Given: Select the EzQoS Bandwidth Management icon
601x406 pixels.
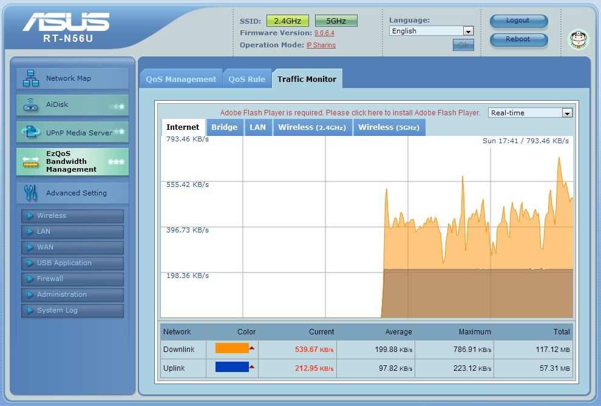Looking at the screenshot, I should 30,162.
